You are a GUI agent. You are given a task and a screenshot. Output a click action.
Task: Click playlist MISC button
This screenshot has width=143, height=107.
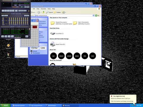[12, 36]
